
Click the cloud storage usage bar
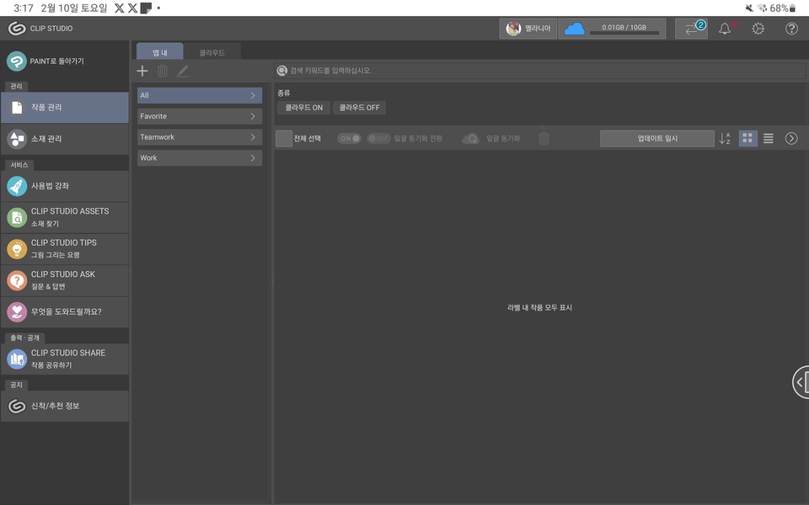point(613,27)
